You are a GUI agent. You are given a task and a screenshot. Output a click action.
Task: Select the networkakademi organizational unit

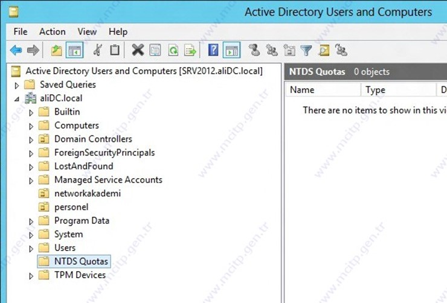(x=88, y=193)
